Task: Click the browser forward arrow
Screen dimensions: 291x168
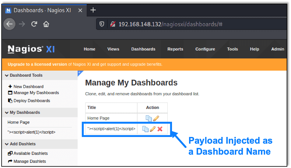Action: pyautogui.click(x=22, y=24)
